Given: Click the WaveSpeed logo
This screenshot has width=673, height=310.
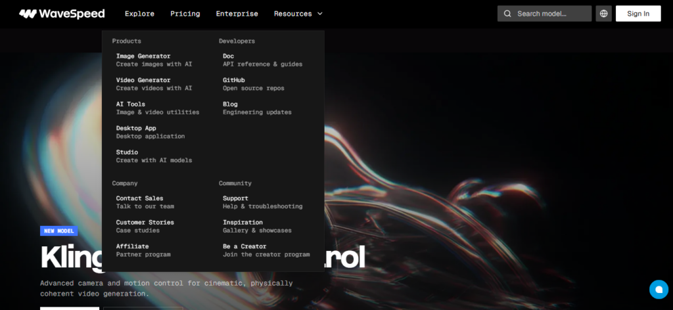Looking at the screenshot, I should click(62, 14).
